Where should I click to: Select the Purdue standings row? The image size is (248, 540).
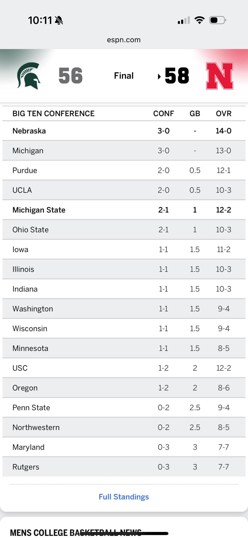click(25, 170)
